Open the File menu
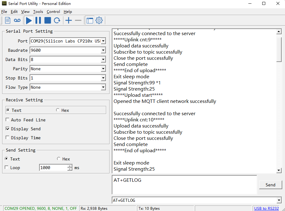The width and height of the screenshot is (285, 211). (4, 12)
